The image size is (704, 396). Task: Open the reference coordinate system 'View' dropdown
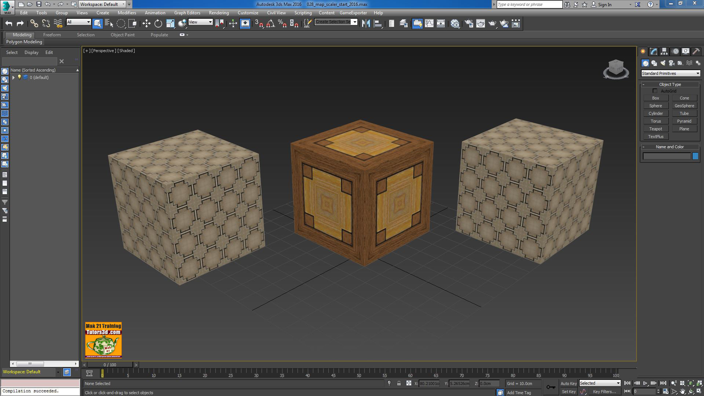[200, 22]
